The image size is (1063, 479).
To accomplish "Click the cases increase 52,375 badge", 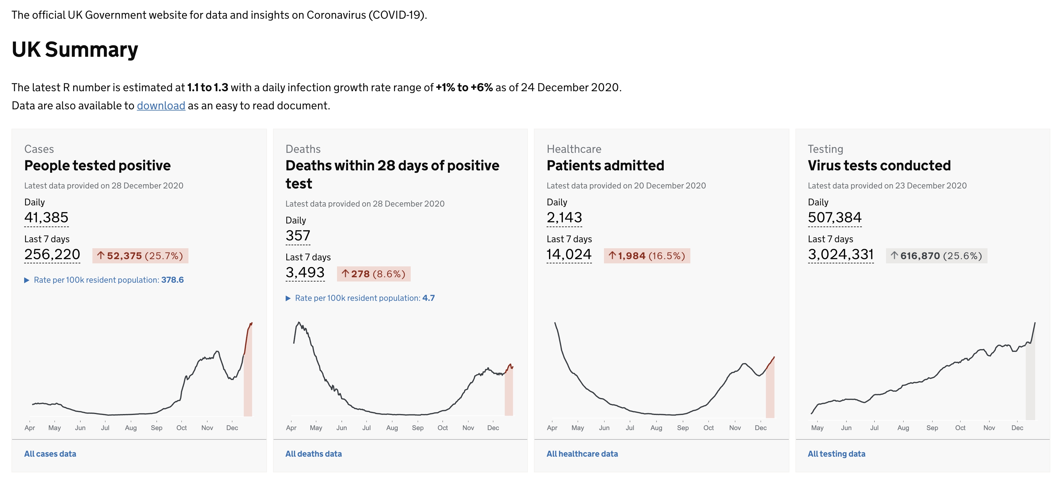I will coord(140,256).
